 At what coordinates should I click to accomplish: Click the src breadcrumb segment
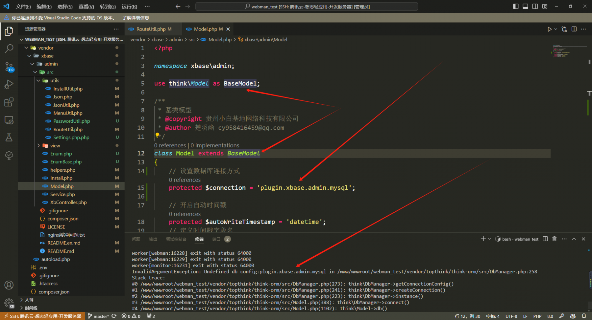(x=191, y=39)
